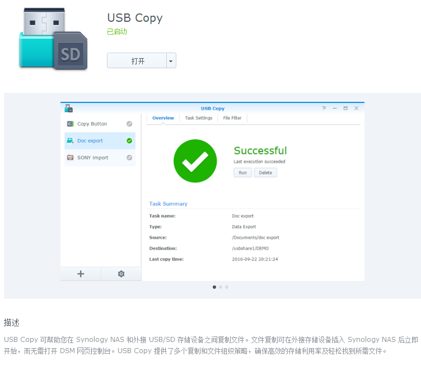Click the help question mark icon
The height and width of the screenshot is (366, 421).
point(324,109)
